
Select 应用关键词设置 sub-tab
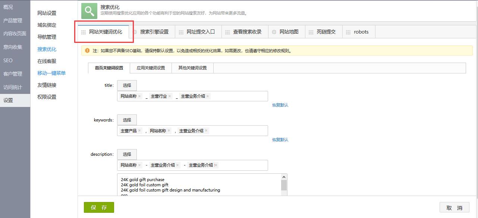click(151, 68)
